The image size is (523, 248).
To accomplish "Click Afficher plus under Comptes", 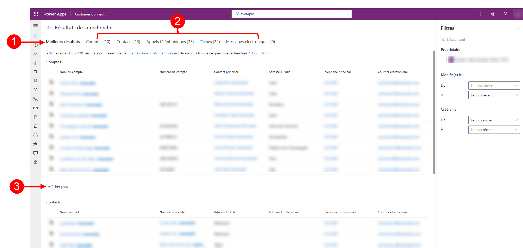I will pos(58,187).
